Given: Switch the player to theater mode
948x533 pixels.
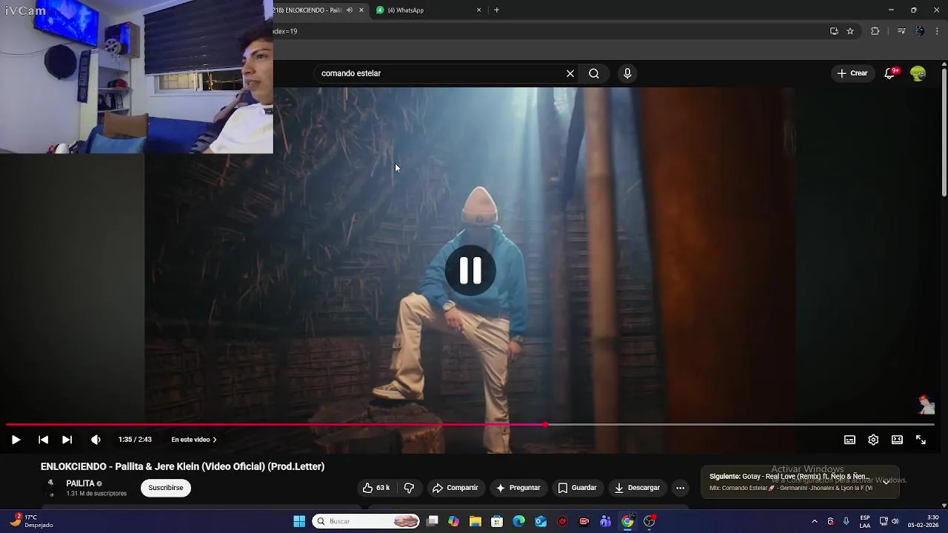Looking at the screenshot, I should tap(897, 440).
